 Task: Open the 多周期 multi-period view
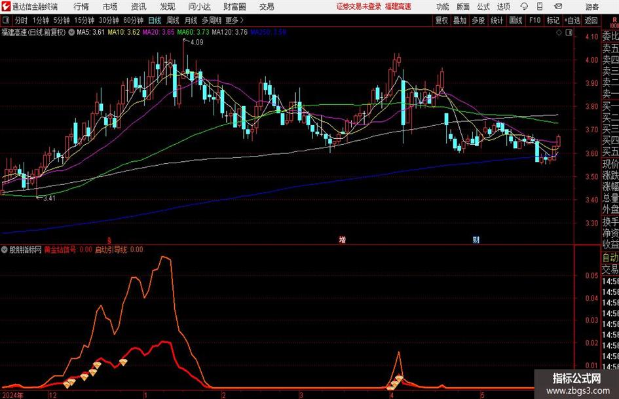[x=212, y=20]
